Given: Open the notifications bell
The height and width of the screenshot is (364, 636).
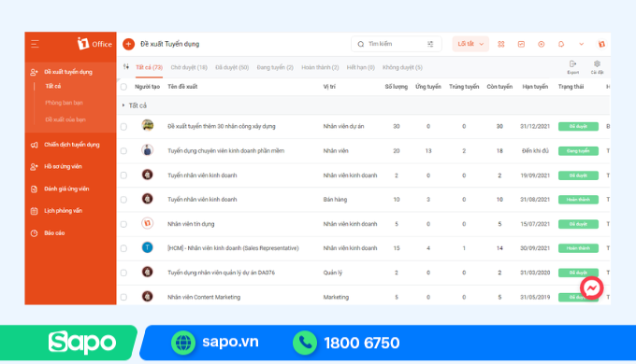Looking at the screenshot, I should [x=561, y=44].
